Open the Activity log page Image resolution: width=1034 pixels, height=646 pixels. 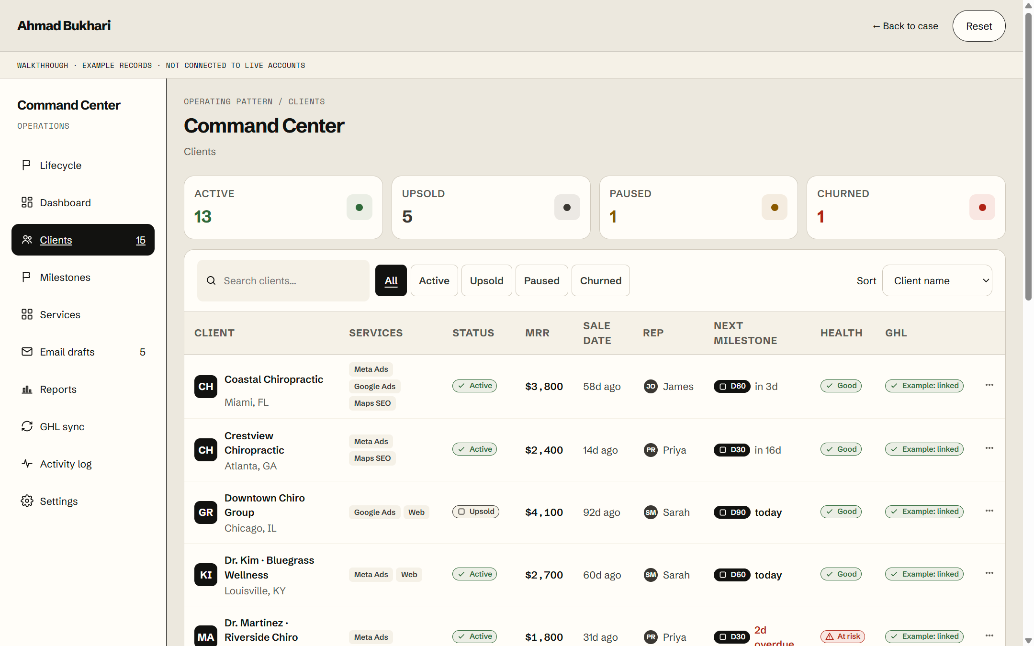click(83, 464)
